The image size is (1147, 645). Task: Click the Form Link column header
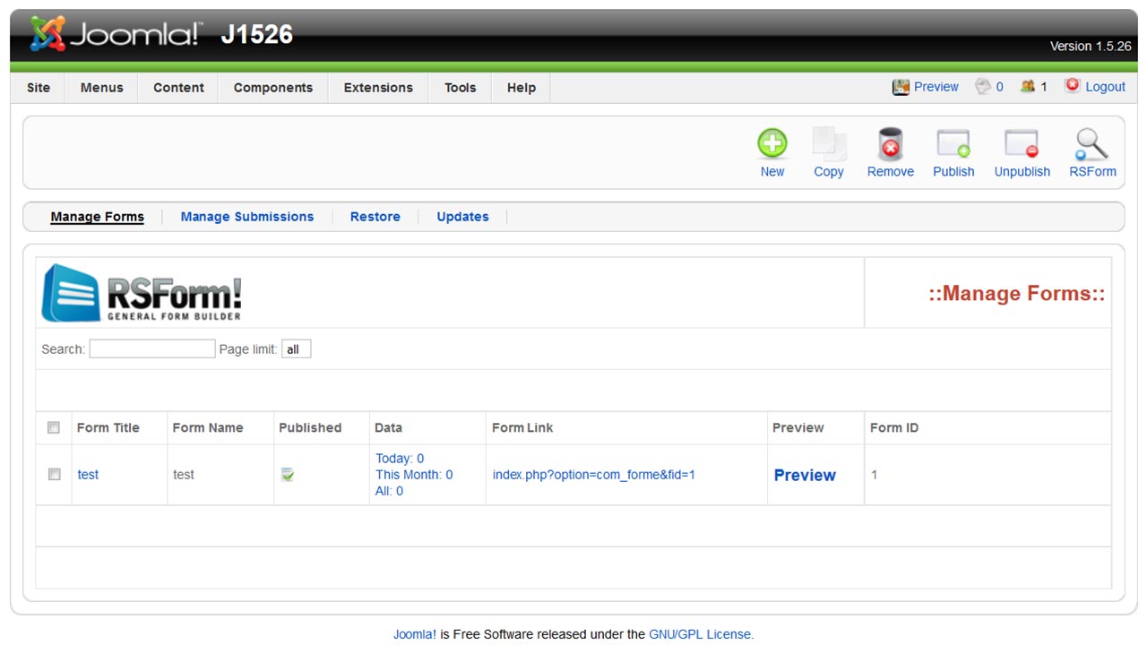tap(522, 428)
